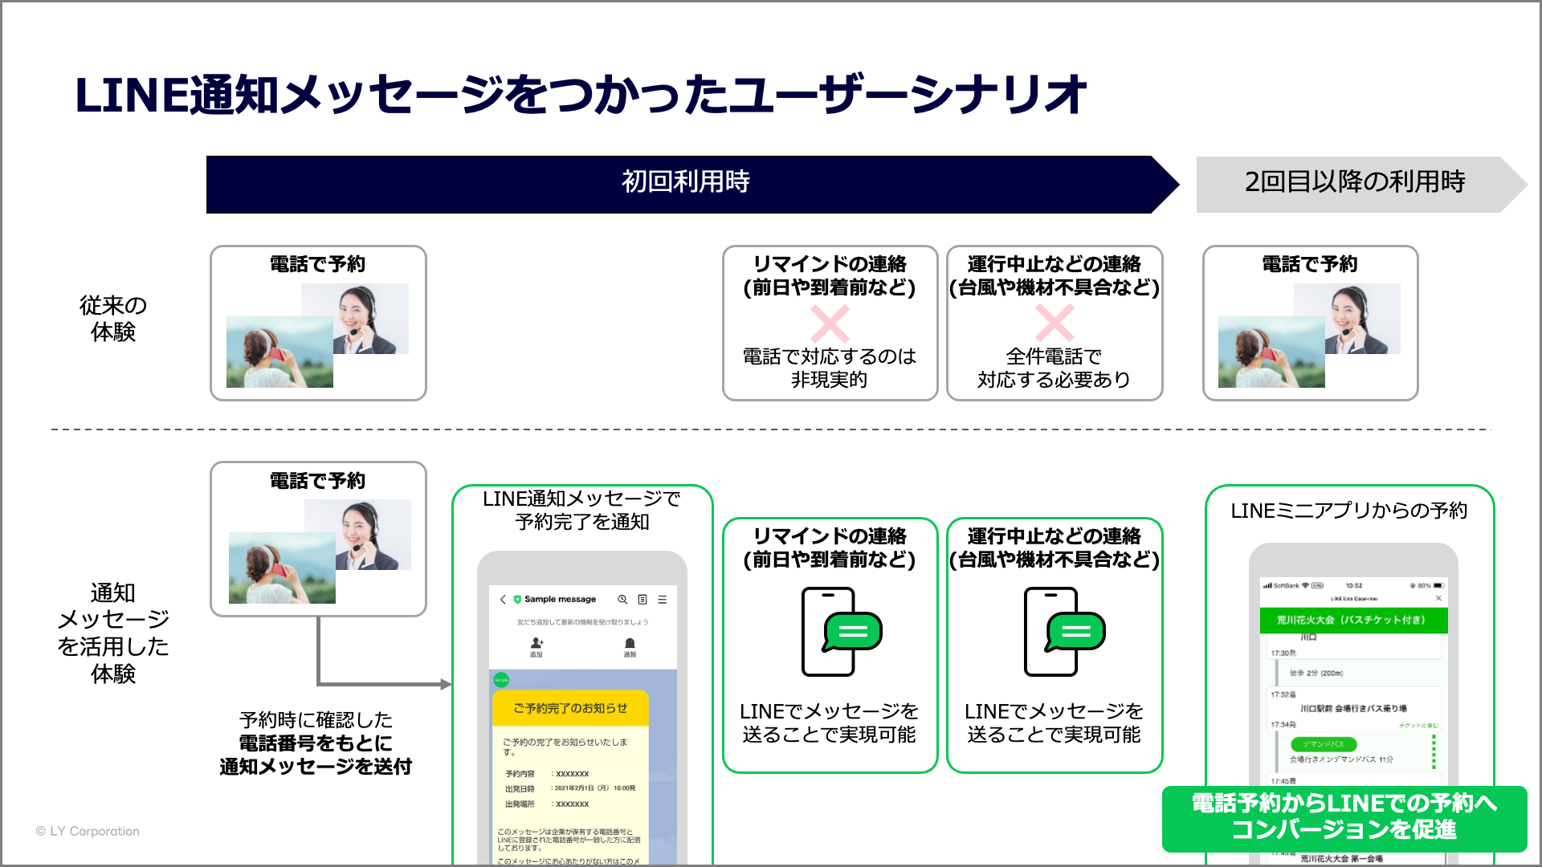Click the 従来の体験 row label
Viewport: 1542px width, 867px height.
tap(113, 318)
